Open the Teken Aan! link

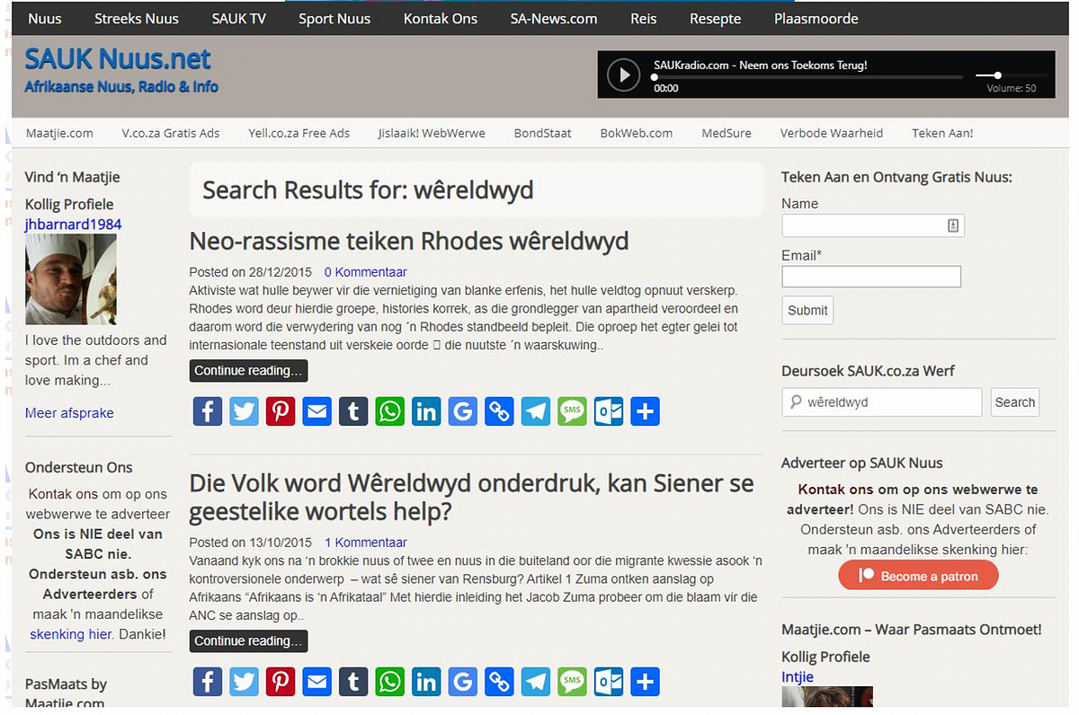point(942,133)
